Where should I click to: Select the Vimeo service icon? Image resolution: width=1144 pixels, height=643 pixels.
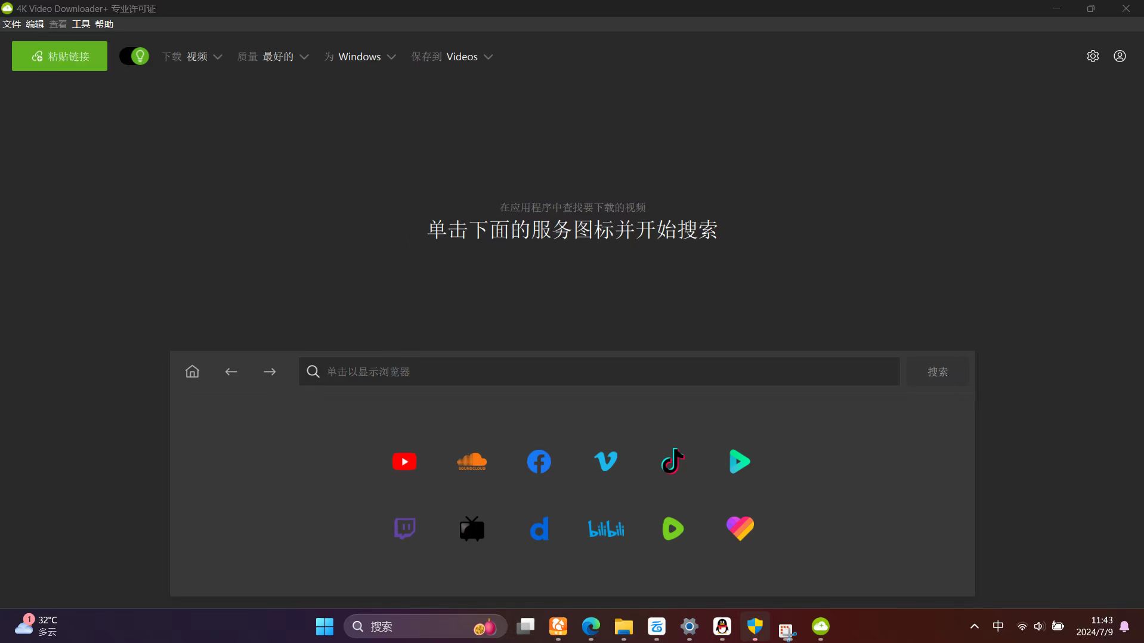tap(605, 460)
